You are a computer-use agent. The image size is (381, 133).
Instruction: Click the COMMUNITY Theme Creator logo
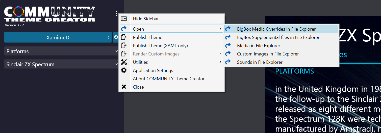tap(49, 14)
